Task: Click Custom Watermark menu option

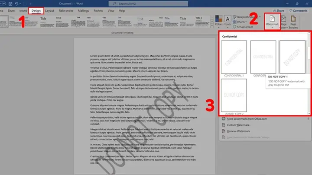Action: pyautogui.click(x=240, y=125)
